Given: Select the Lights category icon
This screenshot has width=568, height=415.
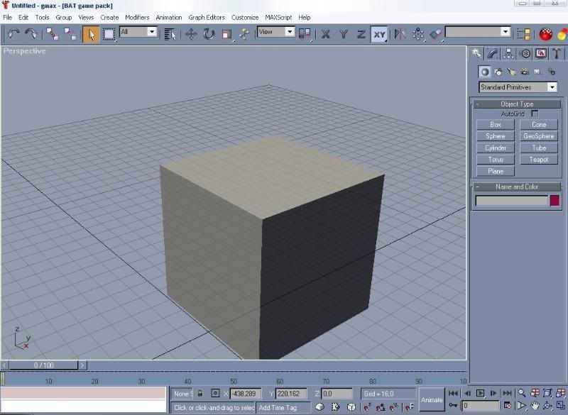Looking at the screenshot, I should tap(511, 72).
